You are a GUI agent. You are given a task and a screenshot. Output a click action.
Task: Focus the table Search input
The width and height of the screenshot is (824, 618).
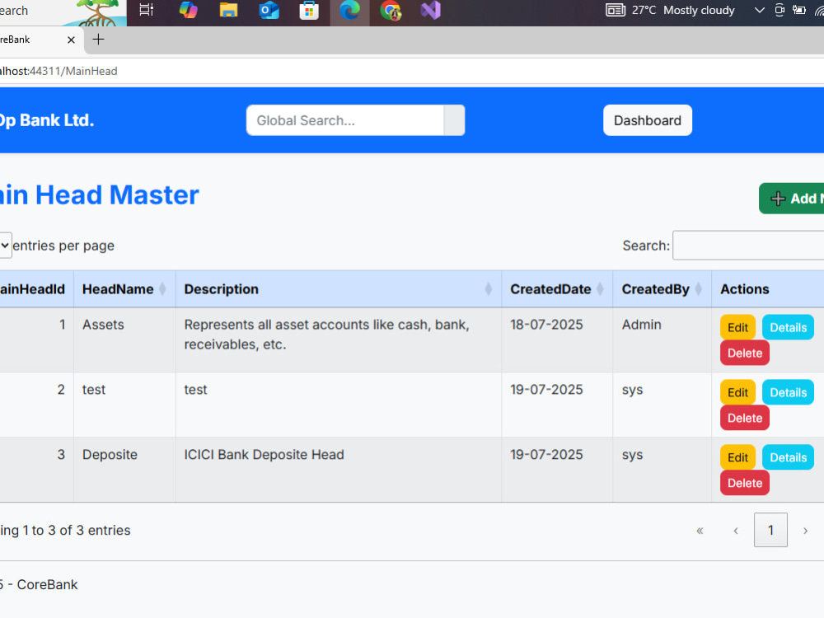[748, 246]
